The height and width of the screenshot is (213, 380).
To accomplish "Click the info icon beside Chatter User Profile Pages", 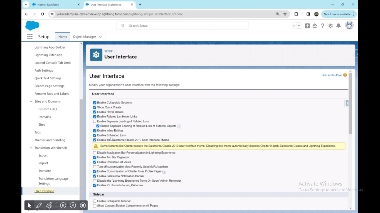I will click(164, 172).
